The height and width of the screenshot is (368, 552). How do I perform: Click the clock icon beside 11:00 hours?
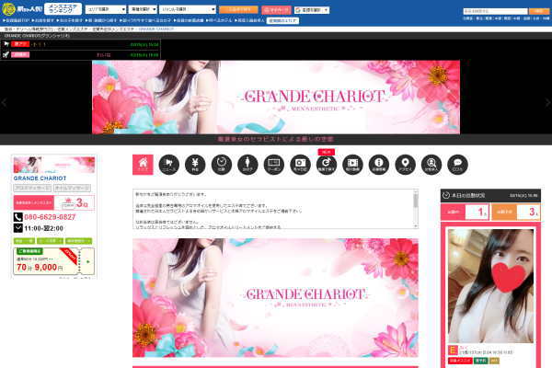18,228
